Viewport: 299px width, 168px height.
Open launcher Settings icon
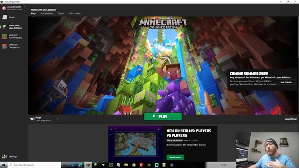click(4, 157)
